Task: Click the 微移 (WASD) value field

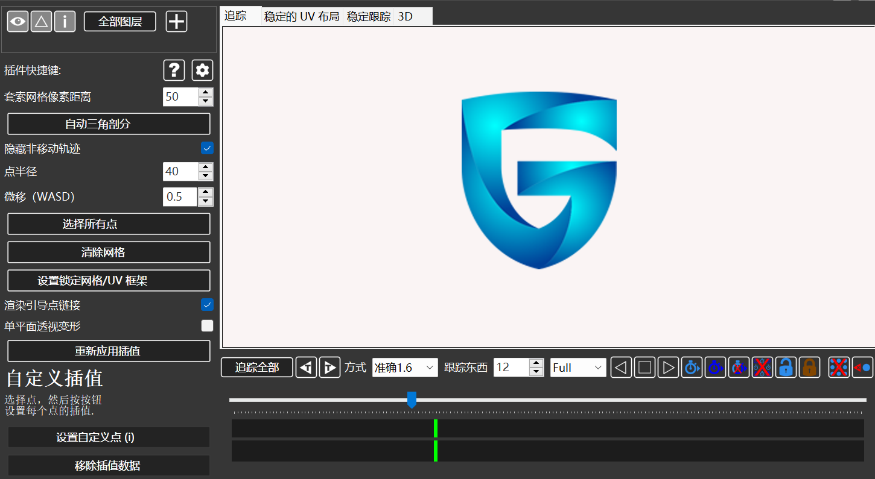Action: click(180, 197)
